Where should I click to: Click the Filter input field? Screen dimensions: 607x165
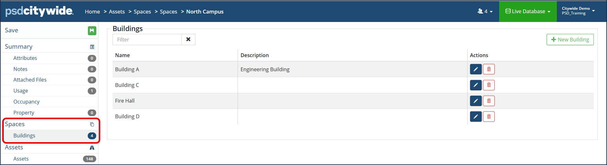click(147, 40)
